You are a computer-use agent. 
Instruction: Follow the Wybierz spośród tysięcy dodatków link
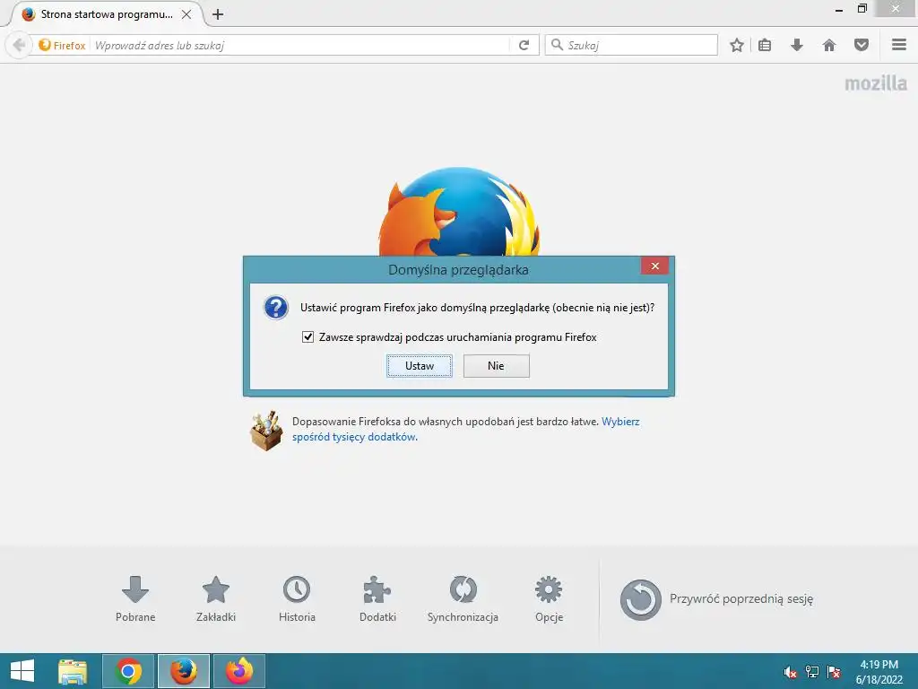pos(466,429)
